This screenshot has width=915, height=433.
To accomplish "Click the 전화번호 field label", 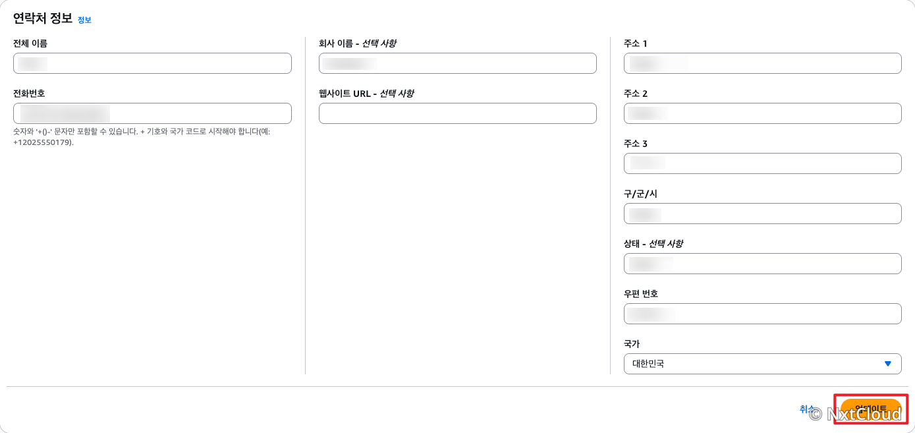I will 29,94.
